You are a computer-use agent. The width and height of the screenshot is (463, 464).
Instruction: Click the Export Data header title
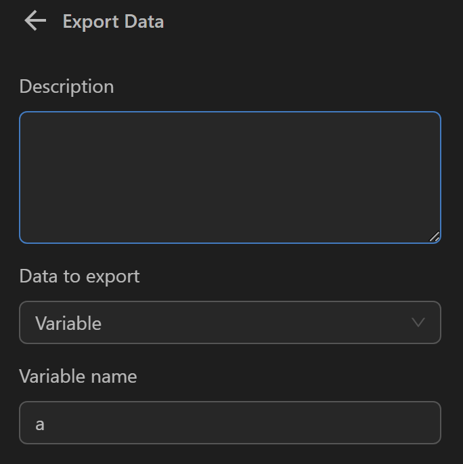pos(113,22)
